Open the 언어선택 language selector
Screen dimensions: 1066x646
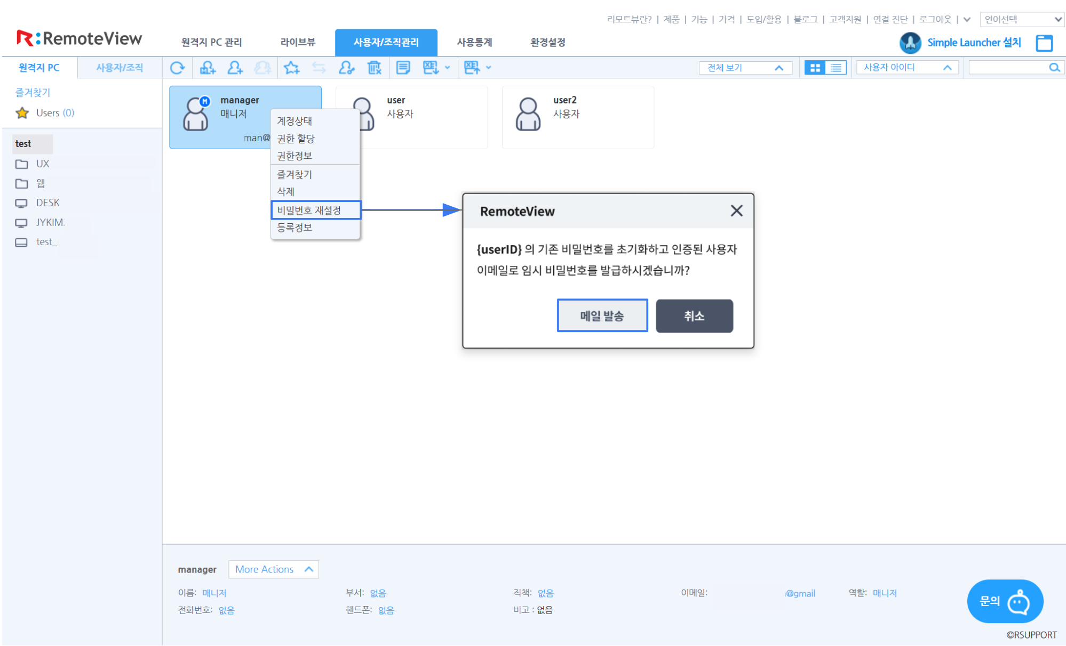pyautogui.click(x=1022, y=19)
